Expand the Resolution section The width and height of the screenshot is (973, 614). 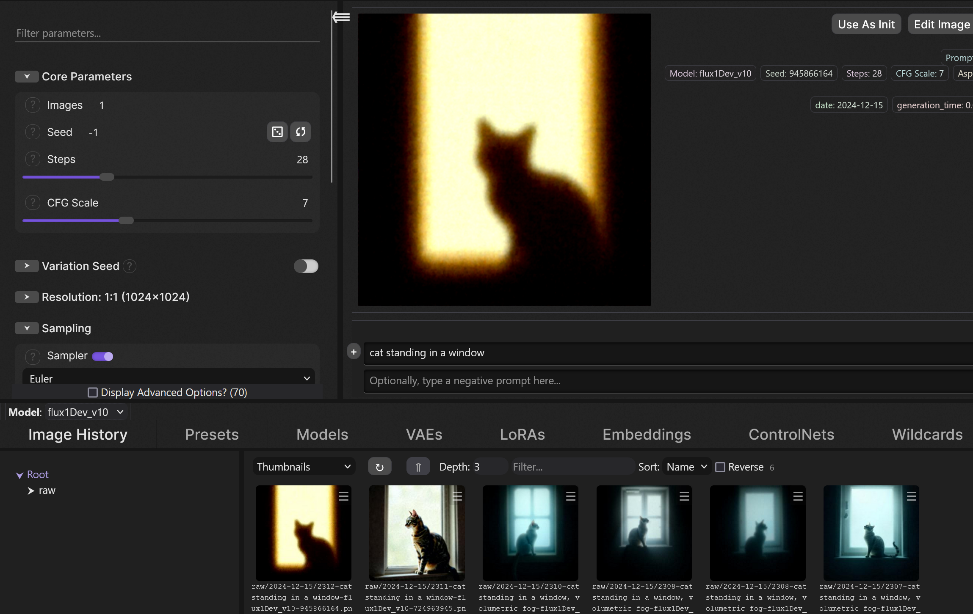(x=27, y=297)
